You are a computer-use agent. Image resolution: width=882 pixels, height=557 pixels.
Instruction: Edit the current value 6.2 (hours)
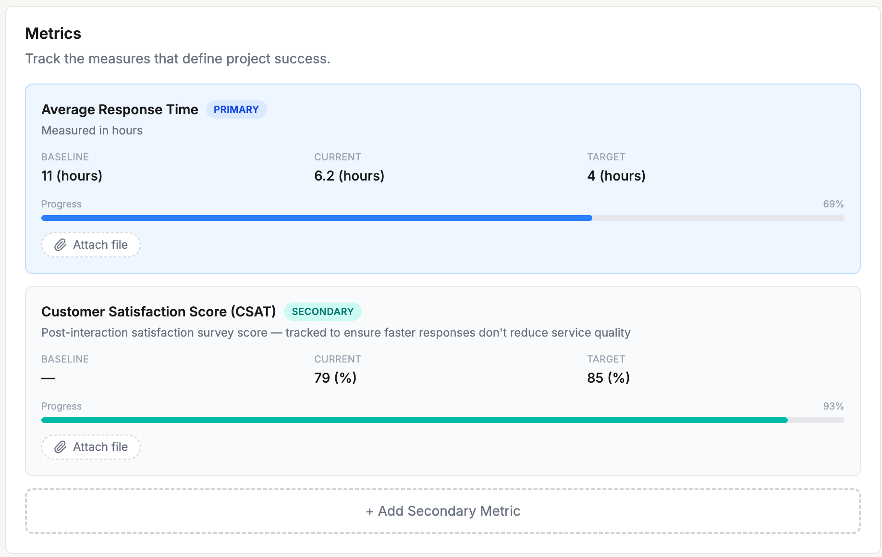(x=349, y=176)
